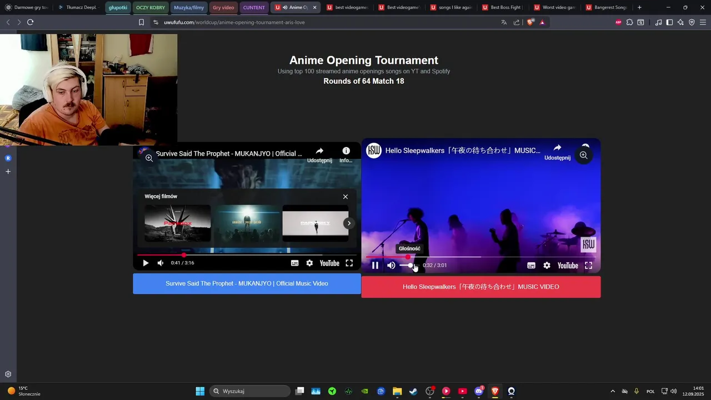711x400 pixels.
Task: Reload the current page
Action: pos(30,22)
